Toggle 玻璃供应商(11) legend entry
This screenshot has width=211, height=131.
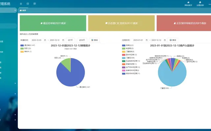130,64
